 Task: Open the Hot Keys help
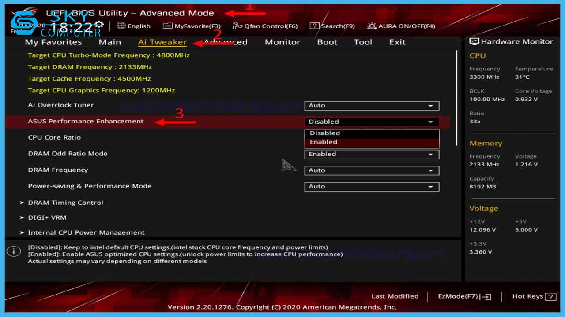tap(534, 297)
